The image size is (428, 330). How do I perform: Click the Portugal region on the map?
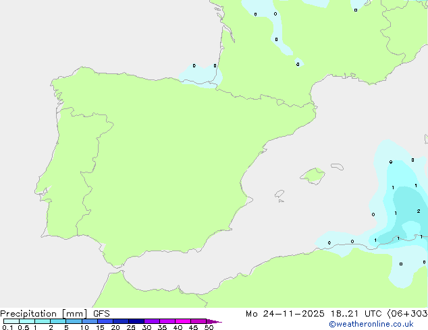point(64,168)
